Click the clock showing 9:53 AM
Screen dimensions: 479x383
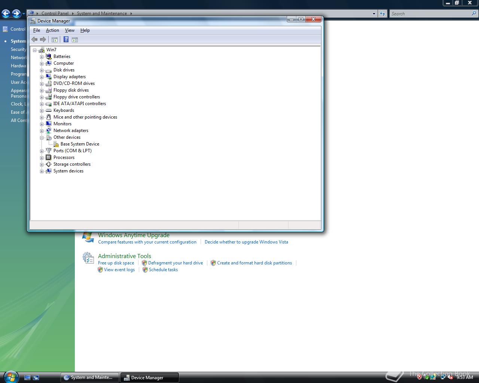[x=465, y=377]
